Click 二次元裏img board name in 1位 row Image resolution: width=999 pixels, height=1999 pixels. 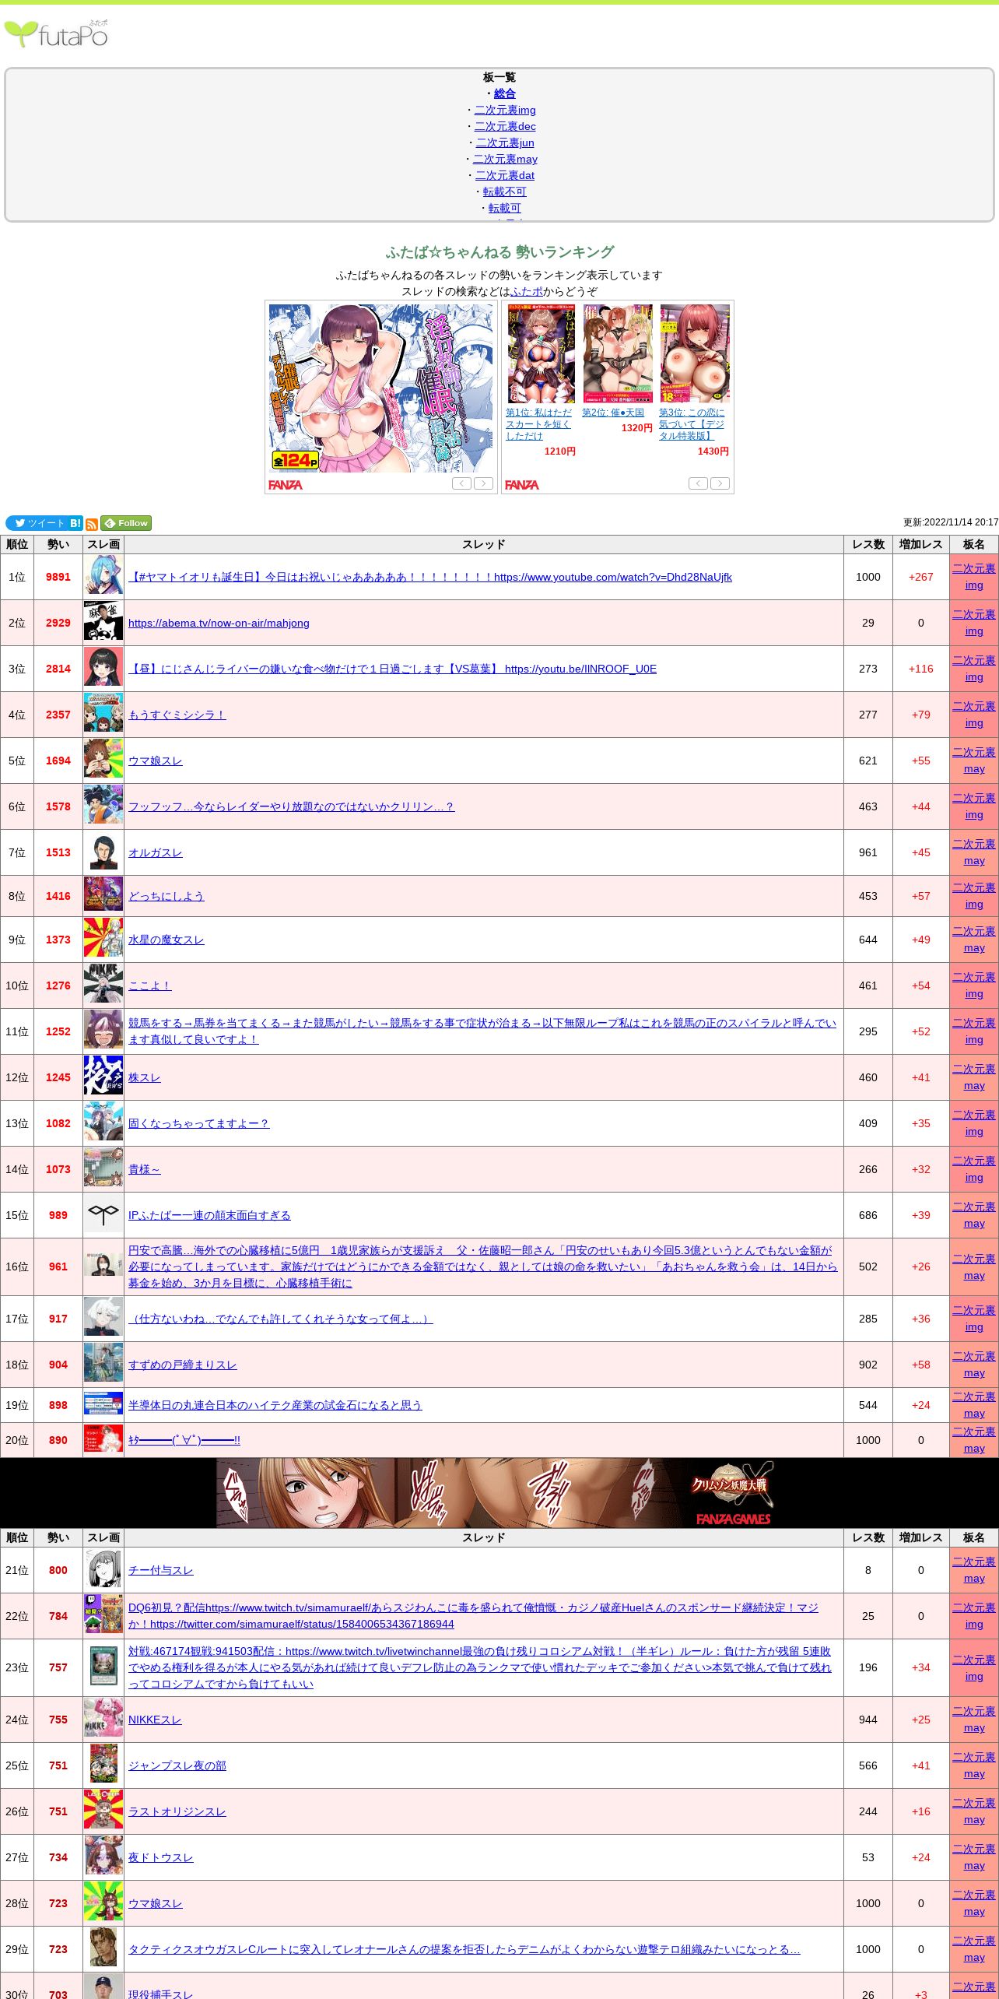[x=974, y=577]
